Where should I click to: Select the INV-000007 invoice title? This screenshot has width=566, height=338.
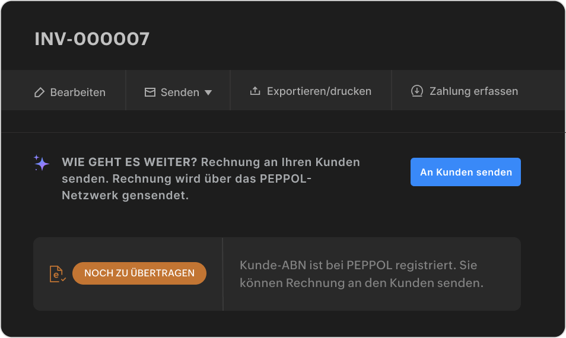click(x=92, y=39)
